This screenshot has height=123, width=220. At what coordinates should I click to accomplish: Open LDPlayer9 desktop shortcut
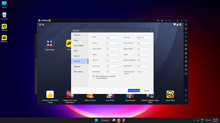4,27
